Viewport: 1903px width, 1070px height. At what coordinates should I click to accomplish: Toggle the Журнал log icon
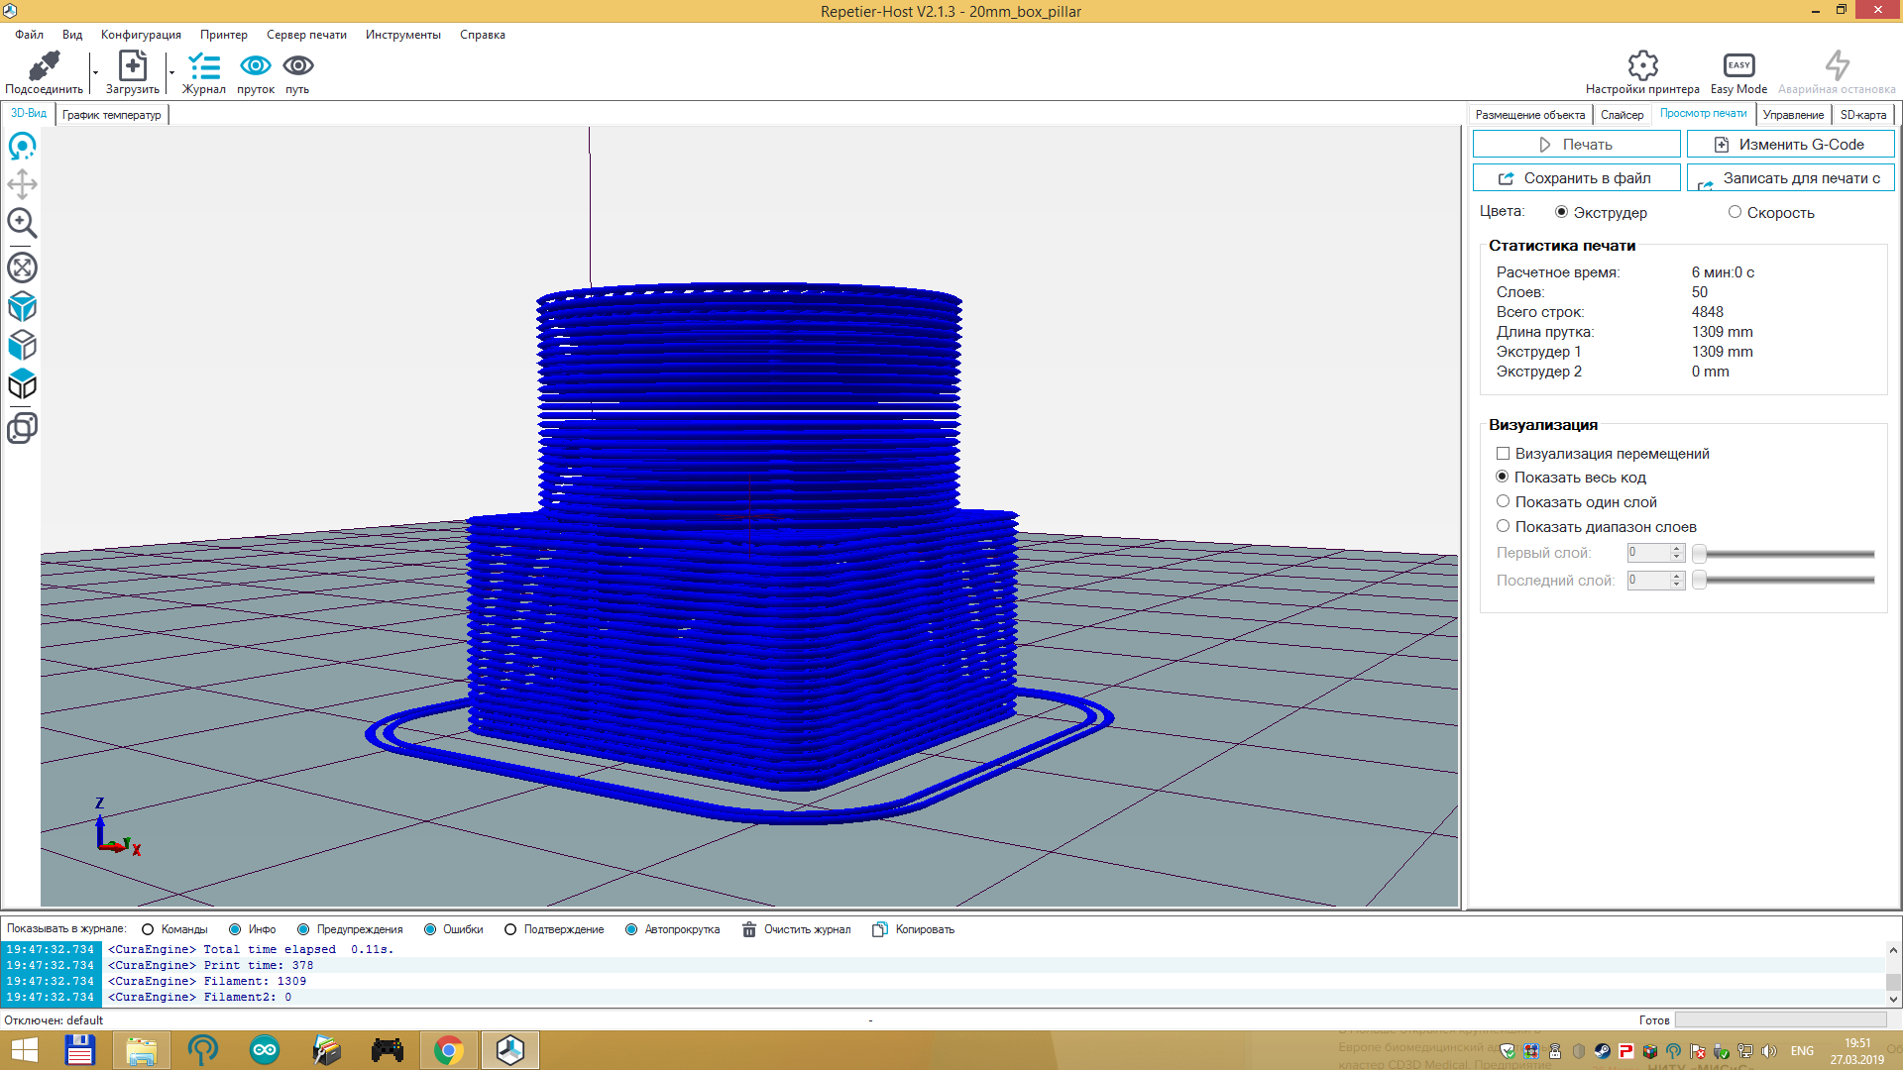[204, 66]
